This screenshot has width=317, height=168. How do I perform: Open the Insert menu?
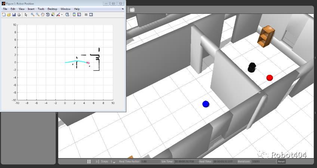(x=31, y=9)
